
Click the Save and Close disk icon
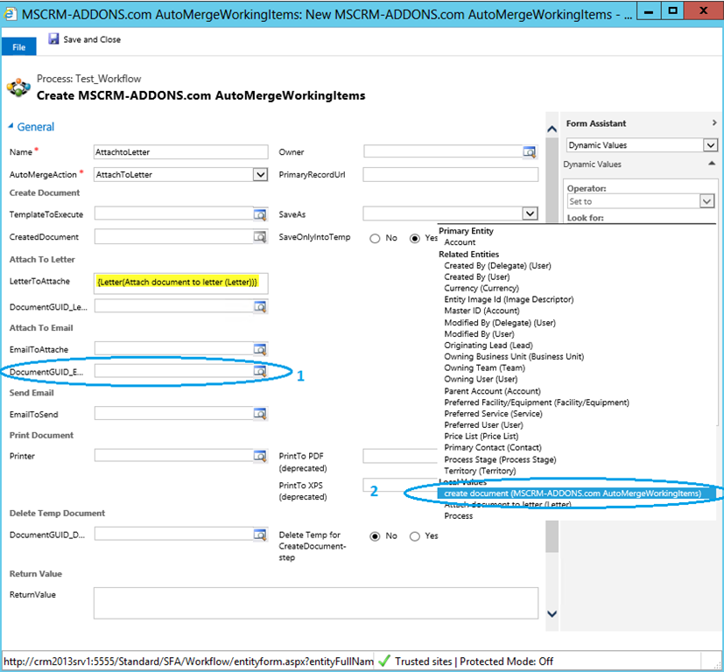[53, 38]
